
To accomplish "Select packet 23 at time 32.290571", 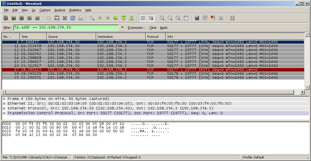I will pos(153,78).
